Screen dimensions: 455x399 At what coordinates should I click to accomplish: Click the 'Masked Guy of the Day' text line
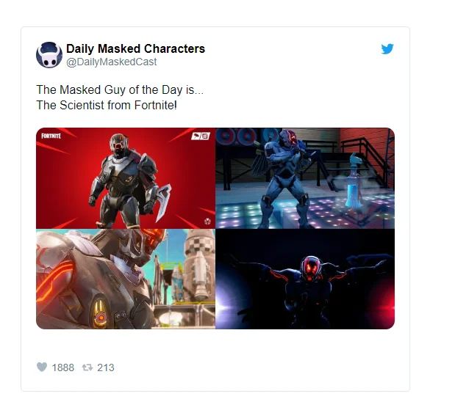click(120, 89)
